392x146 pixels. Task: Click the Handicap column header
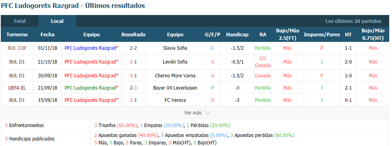pos(237,35)
